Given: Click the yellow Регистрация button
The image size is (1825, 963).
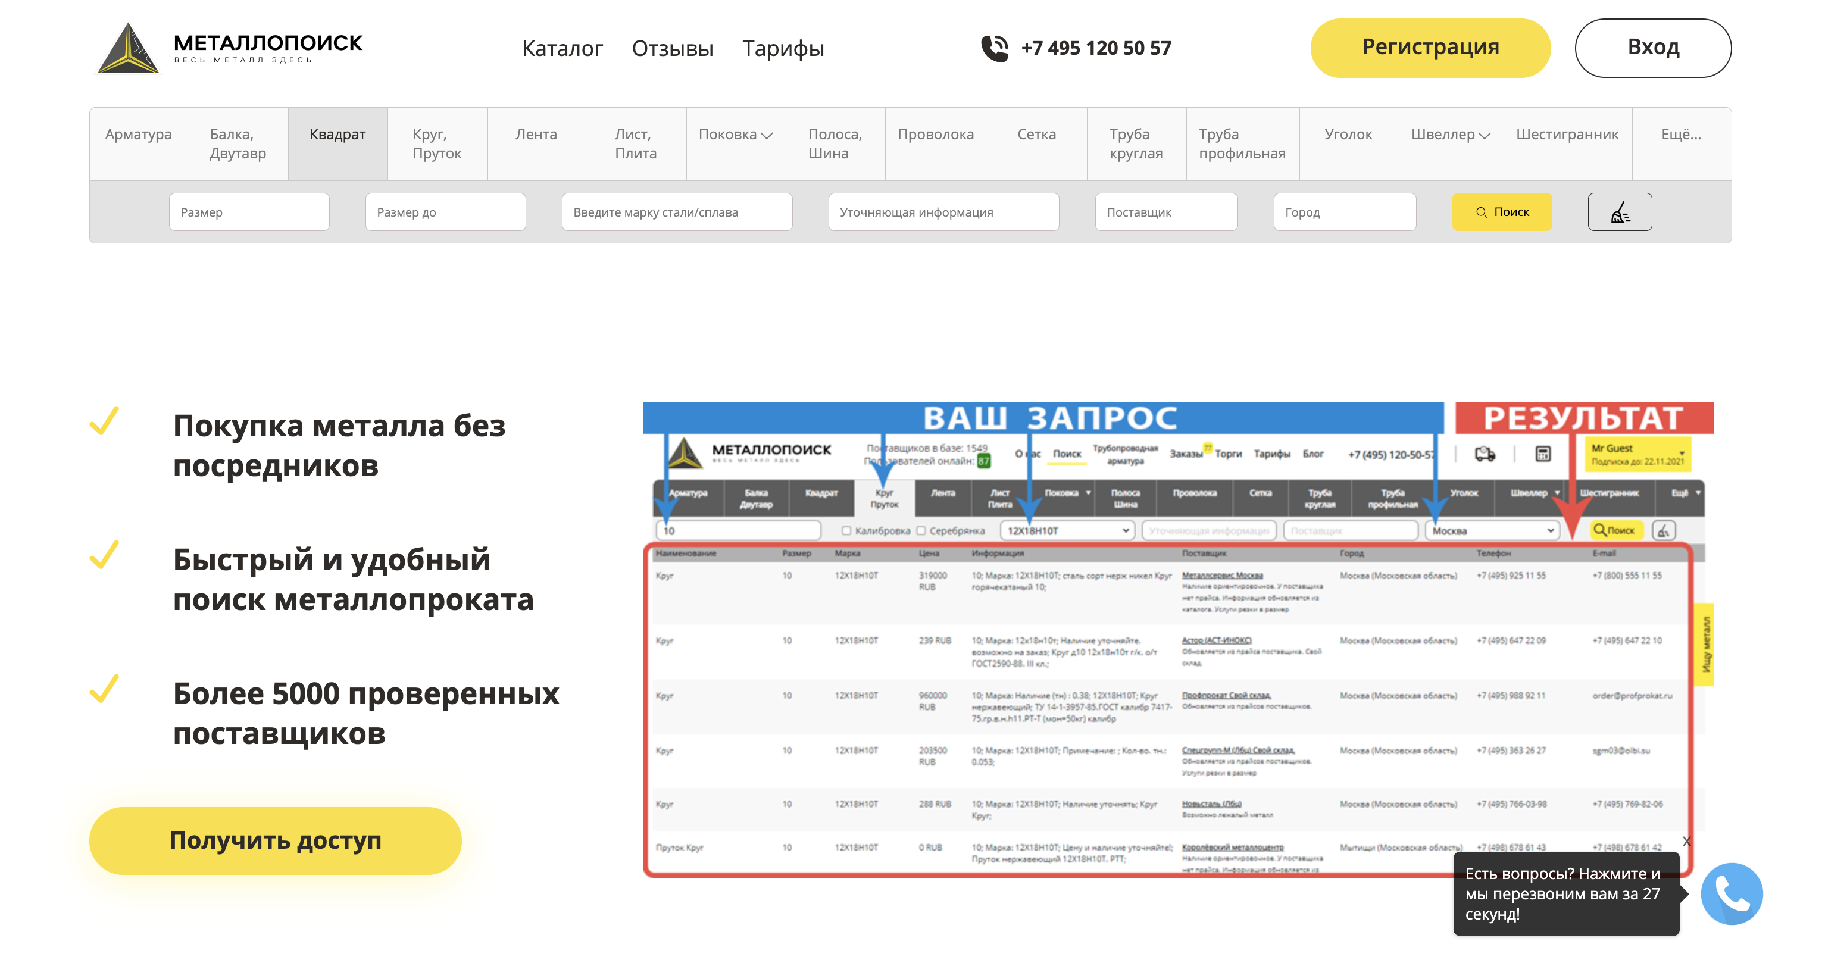Looking at the screenshot, I should point(1430,48).
